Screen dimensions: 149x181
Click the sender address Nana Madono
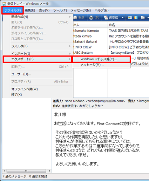click(x=95, y=101)
